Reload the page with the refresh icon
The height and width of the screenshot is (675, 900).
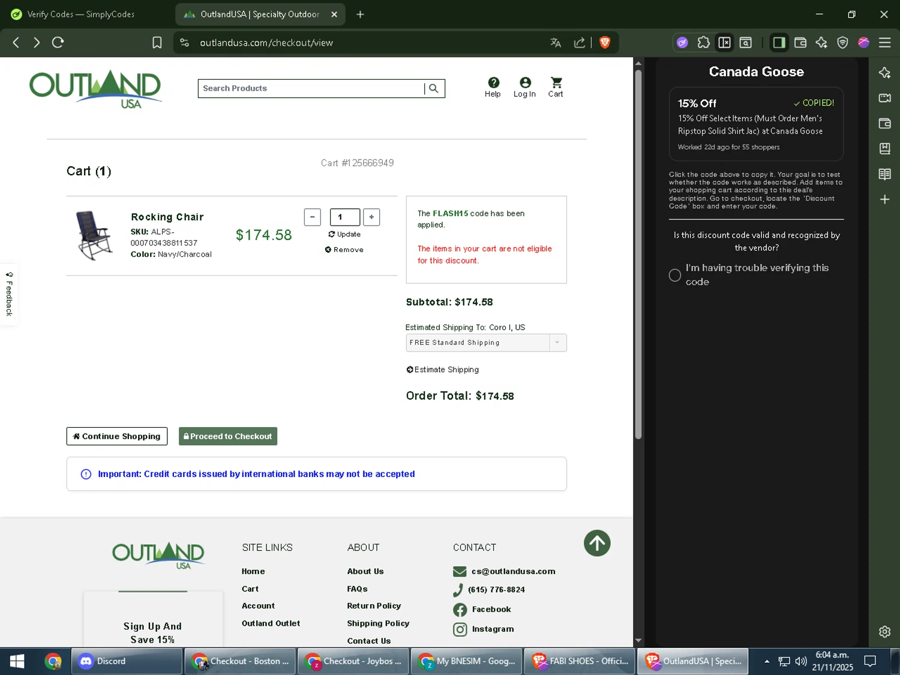58,43
